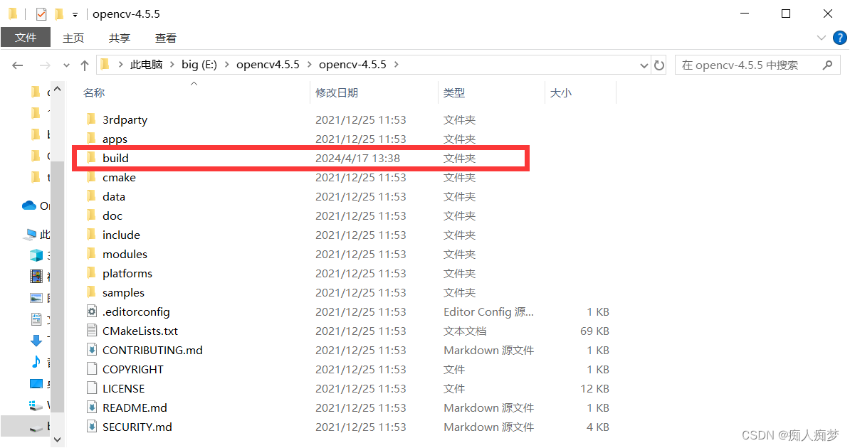Click opencv4.5.5 breadcrumb in address bar
850x448 pixels.
click(x=268, y=65)
